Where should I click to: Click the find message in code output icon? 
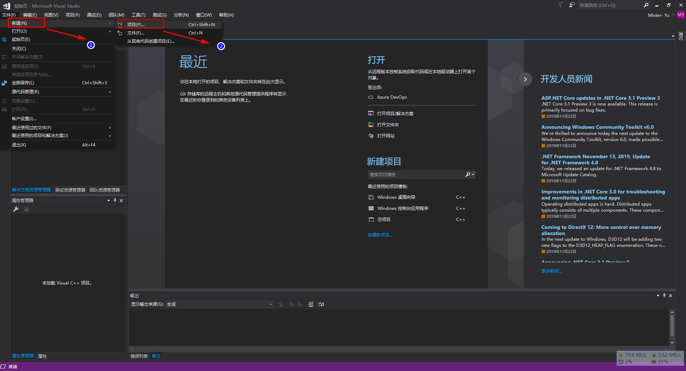coord(281,304)
